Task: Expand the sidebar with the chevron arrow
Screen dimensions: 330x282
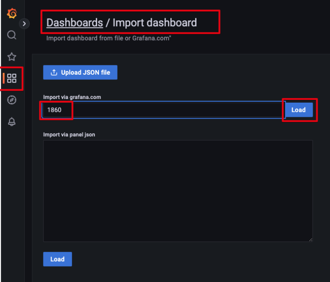Action: pos(24,24)
